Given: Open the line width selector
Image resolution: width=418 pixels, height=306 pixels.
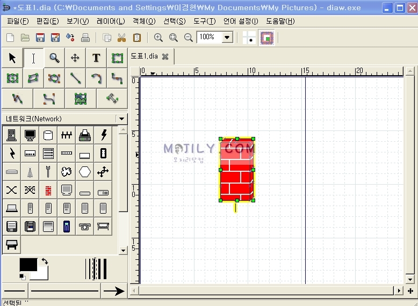Looking at the screenshot, I should point(96,269).
